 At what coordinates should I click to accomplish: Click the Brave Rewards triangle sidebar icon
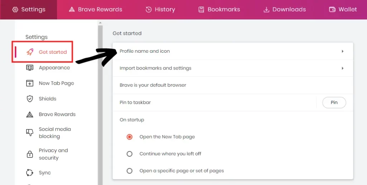click(x=29, y=114)
